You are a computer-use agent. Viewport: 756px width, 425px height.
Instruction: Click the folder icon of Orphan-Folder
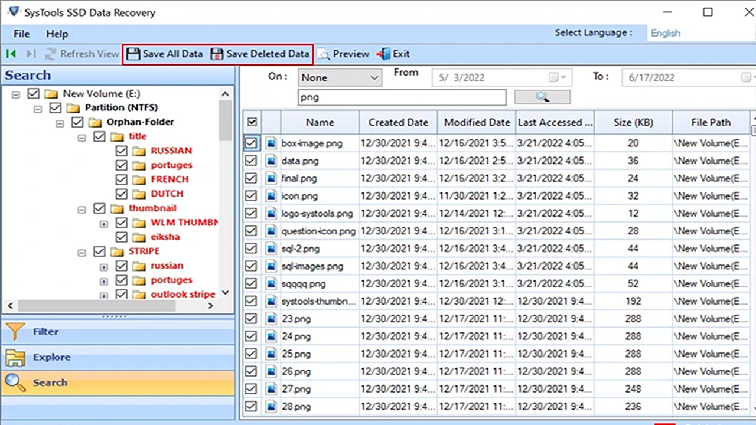(95, 122)
